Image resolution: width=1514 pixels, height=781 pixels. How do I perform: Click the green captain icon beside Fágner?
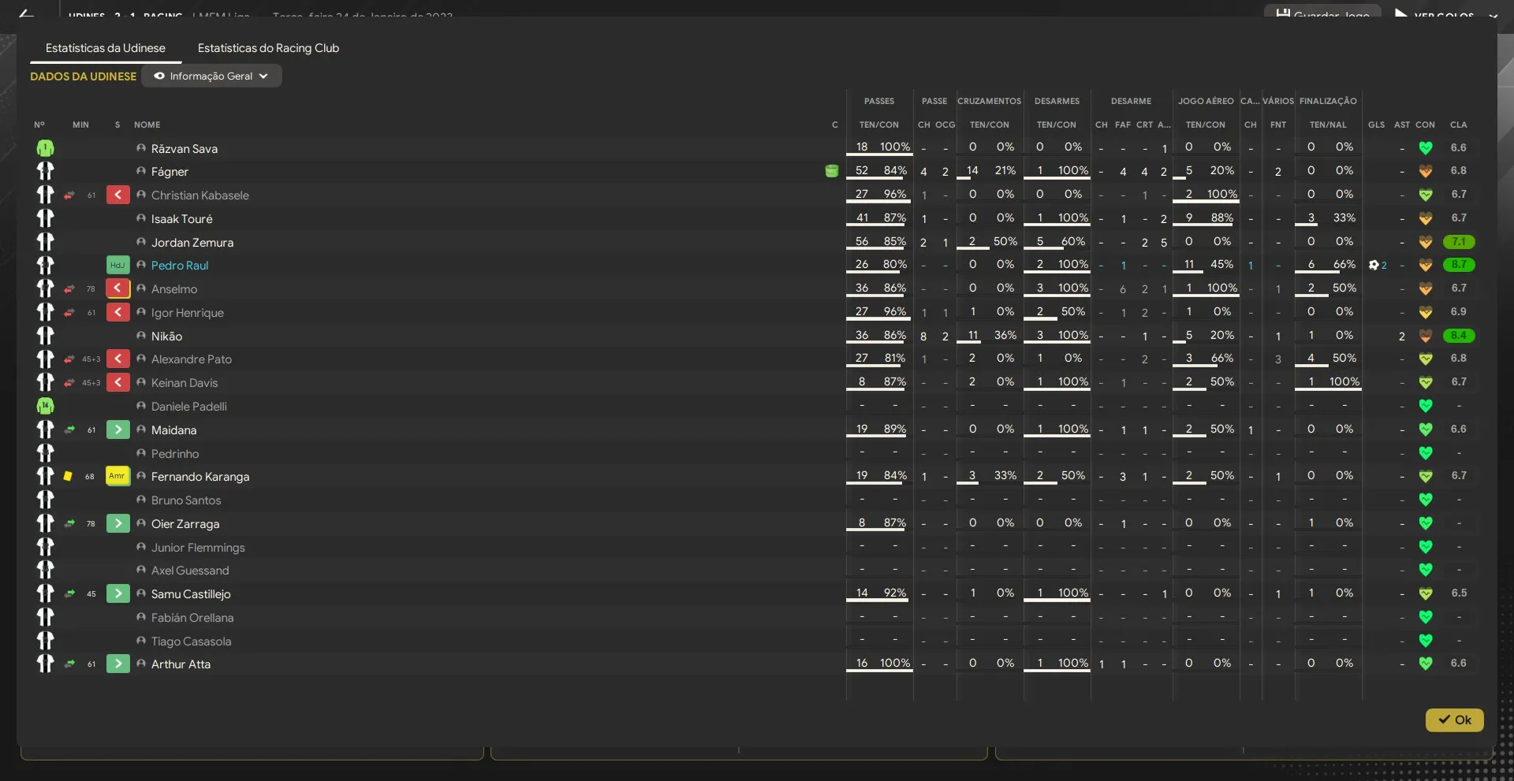point(831,171)
